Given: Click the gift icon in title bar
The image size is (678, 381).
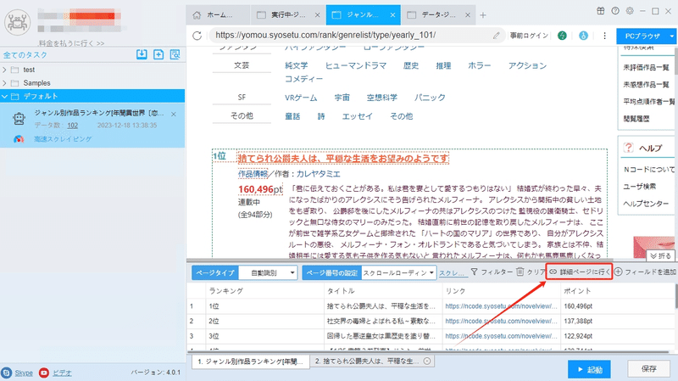Looking at the screenshot, I should 601,11.
